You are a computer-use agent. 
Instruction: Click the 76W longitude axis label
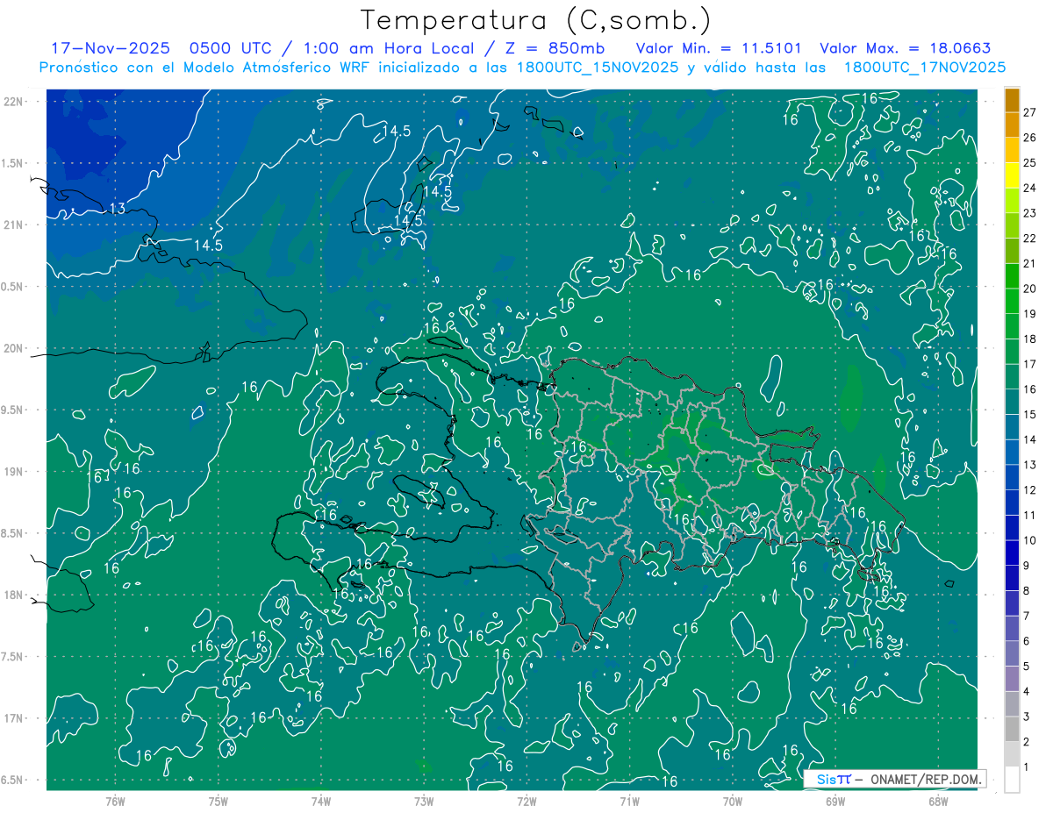(116, 801)
